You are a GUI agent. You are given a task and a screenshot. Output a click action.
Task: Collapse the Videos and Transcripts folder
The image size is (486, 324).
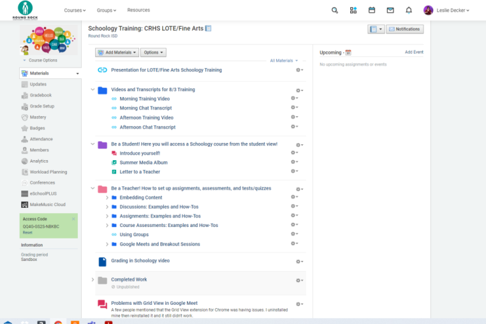tap(93, 90)
